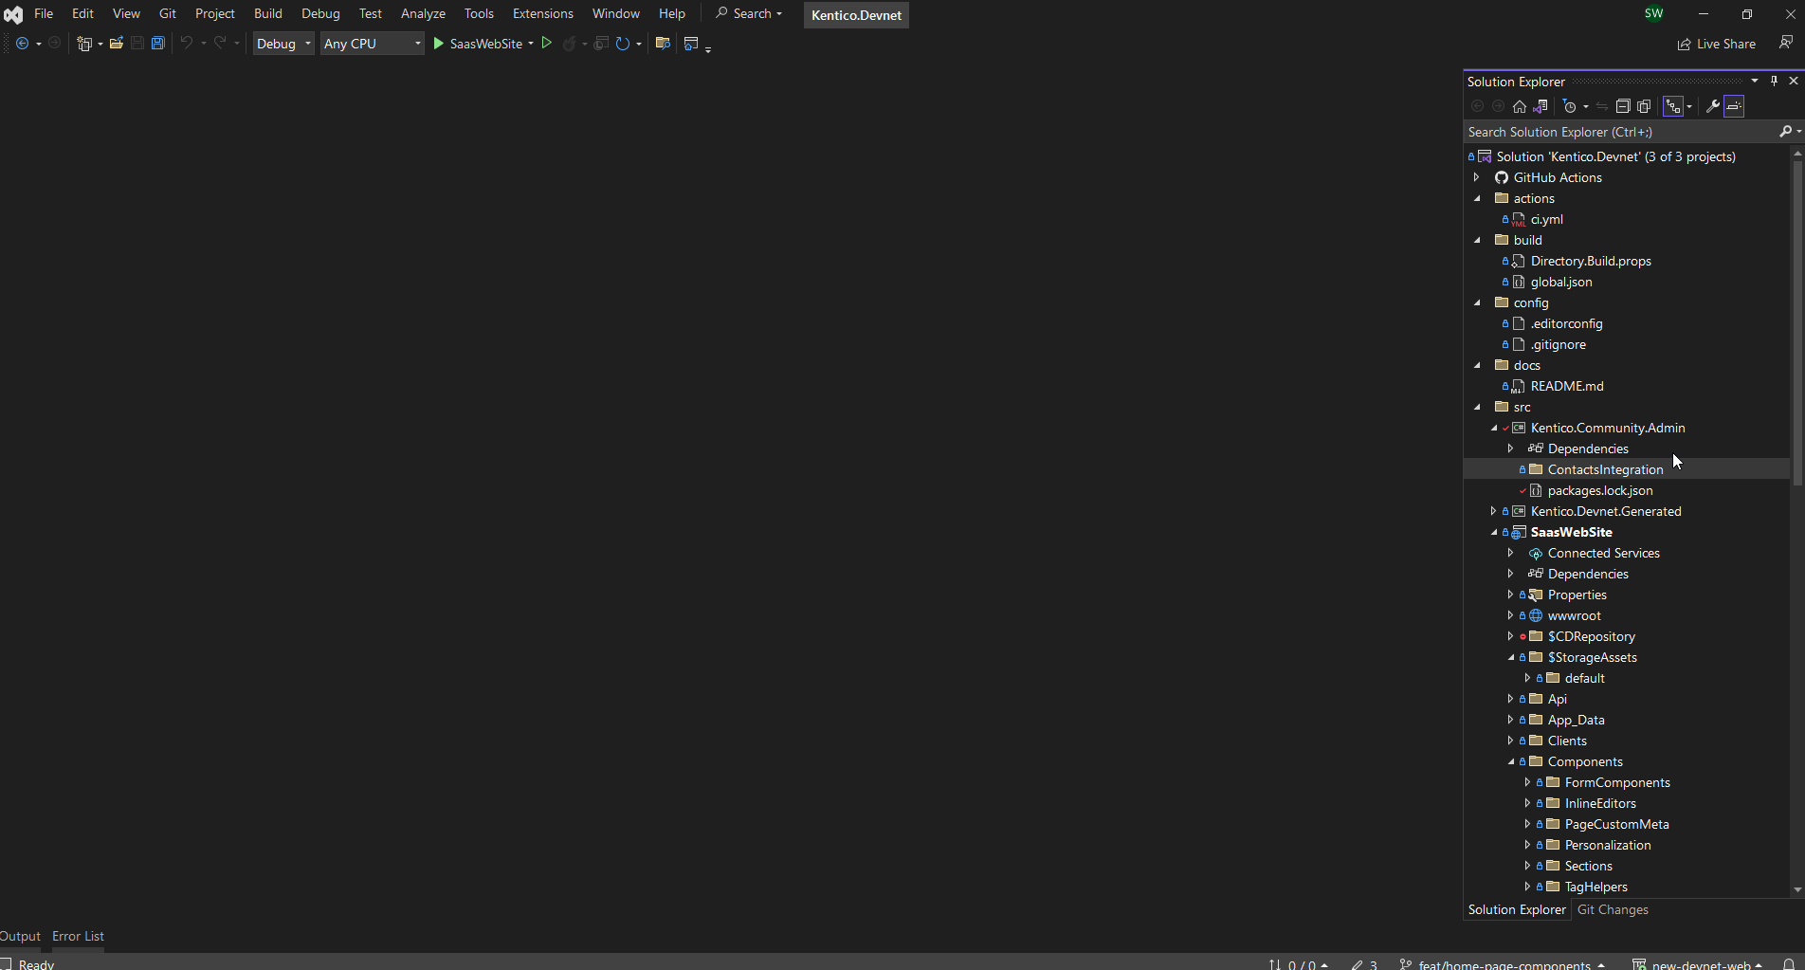Click Search button in title bar
The width and height of the screenshot is (1805, 970).
[x=749, y=13]
